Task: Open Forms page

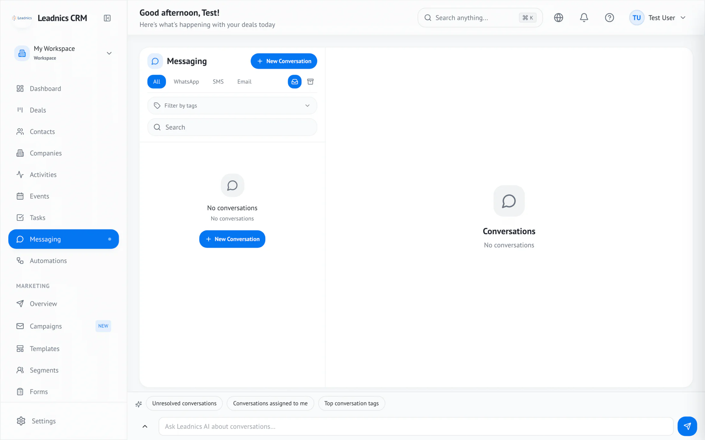Action: click(63, 392)
